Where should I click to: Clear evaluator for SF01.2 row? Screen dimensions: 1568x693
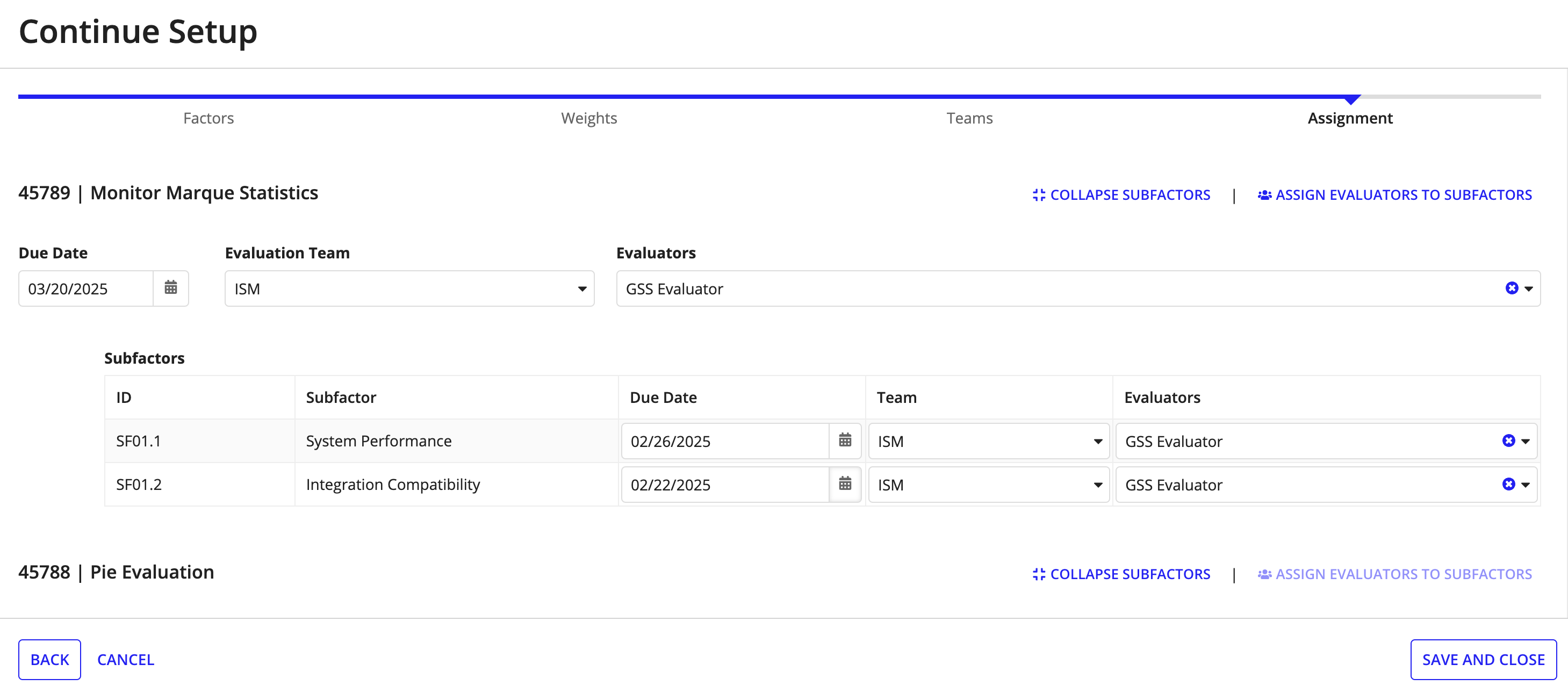tap(1508, 485)
